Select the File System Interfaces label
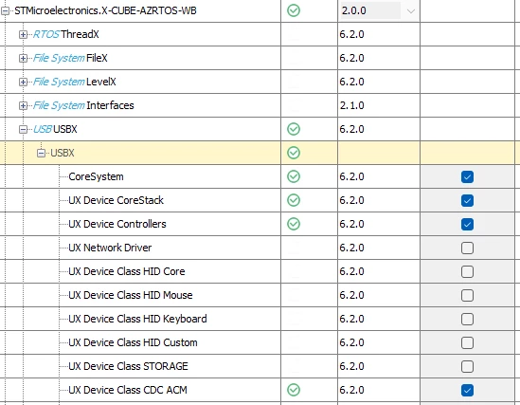 [x=83, y=105]
